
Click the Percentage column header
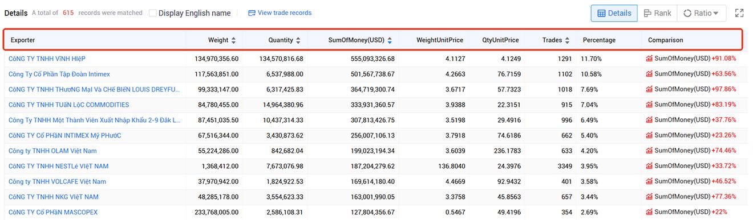point(599,40)
